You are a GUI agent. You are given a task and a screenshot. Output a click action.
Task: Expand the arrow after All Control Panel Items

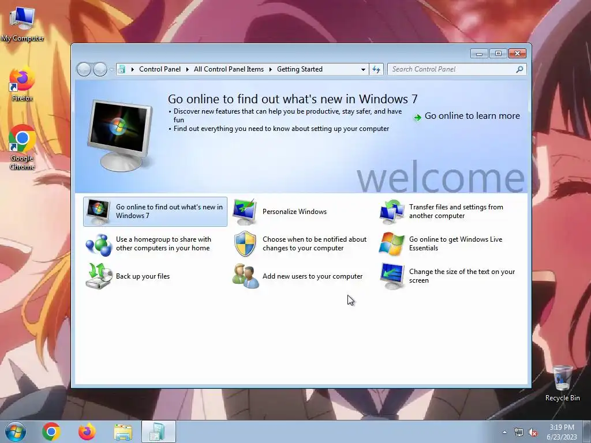point(271,69)
